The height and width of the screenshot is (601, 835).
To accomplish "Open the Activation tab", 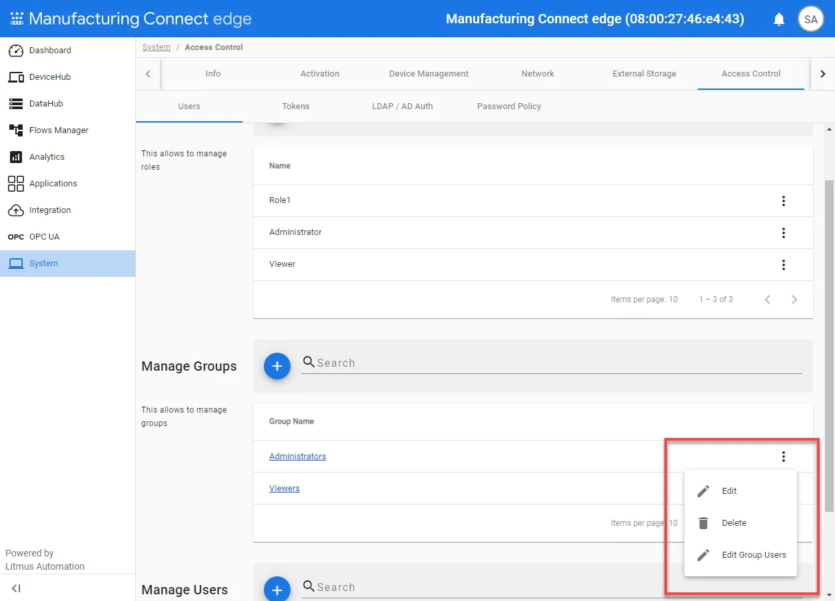I will pyautogui.click(x=320, y=74).
